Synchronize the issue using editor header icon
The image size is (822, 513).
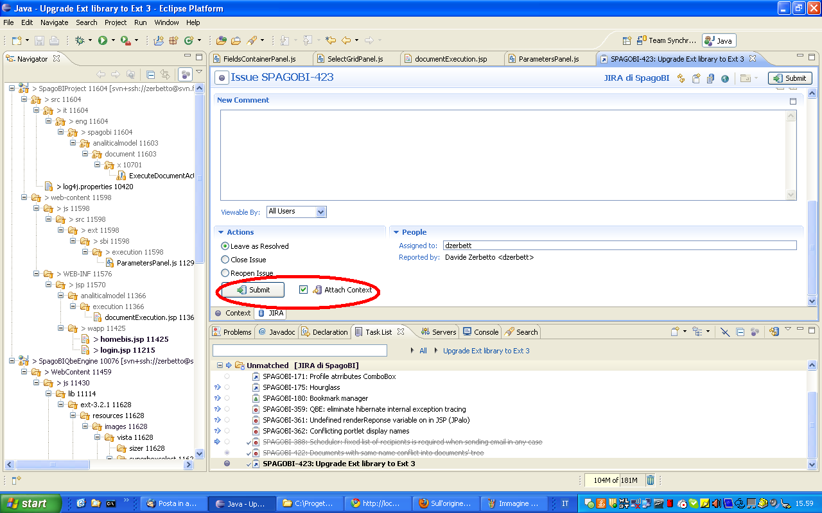click(x=681, y=78)
